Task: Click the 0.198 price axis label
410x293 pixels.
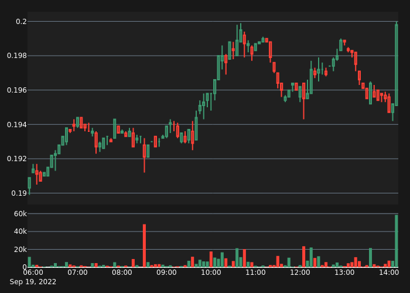Action: tap(17, 56)
